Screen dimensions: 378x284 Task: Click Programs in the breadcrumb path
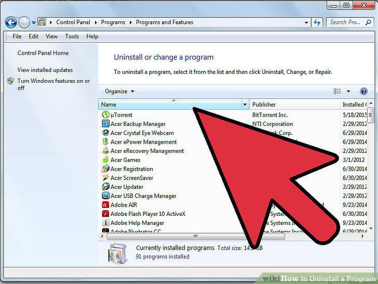pos(113,22)
